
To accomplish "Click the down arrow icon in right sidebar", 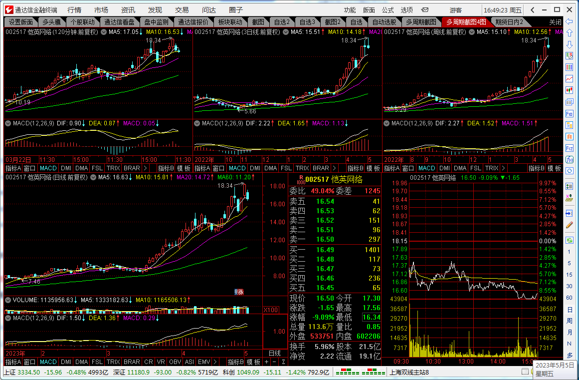I will coord(569,44).
